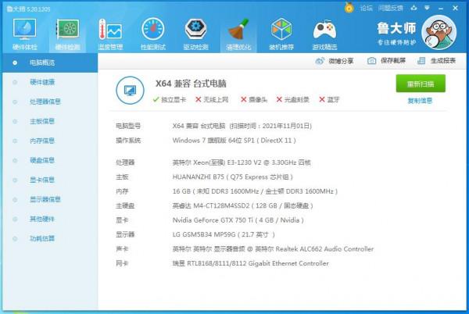Viewport: 469px width, 314px height.
Task: Select the 硬件检测 hardware detection icon
Action: point(67,34)
